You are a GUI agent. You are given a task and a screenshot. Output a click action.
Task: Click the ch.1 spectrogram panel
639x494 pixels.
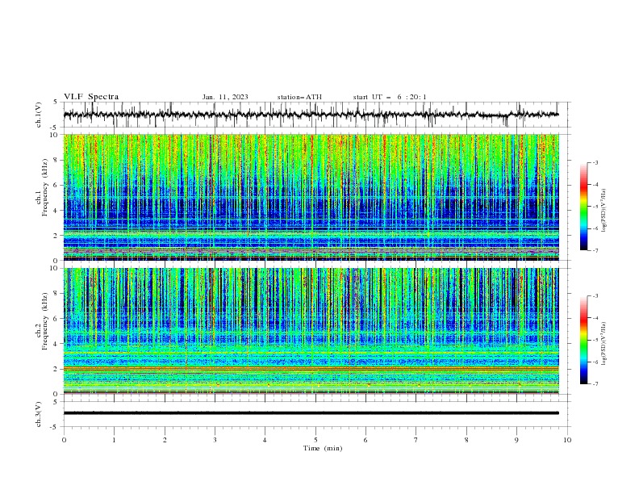[x=311, y=197]
